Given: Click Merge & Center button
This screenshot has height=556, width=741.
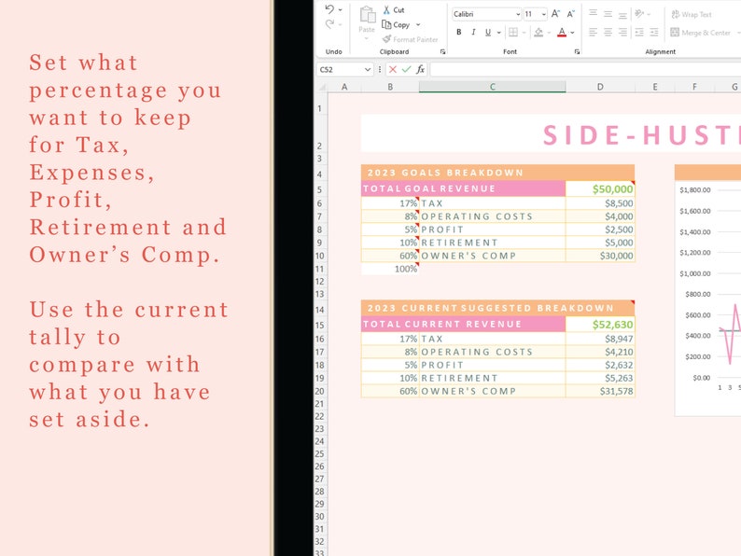Looking at the screenshot, I should [x=700, y=33].
